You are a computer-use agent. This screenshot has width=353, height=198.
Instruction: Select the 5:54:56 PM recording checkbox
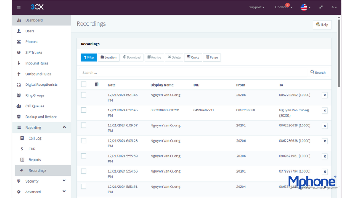tap(83, 171)
